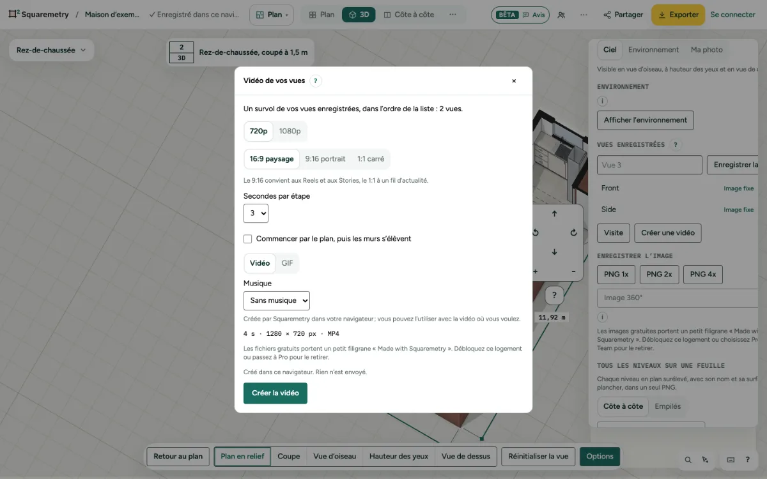The image size is (767, 479).
Task: Open the Environnement tab in the side panel
Action: pos(653,50)
